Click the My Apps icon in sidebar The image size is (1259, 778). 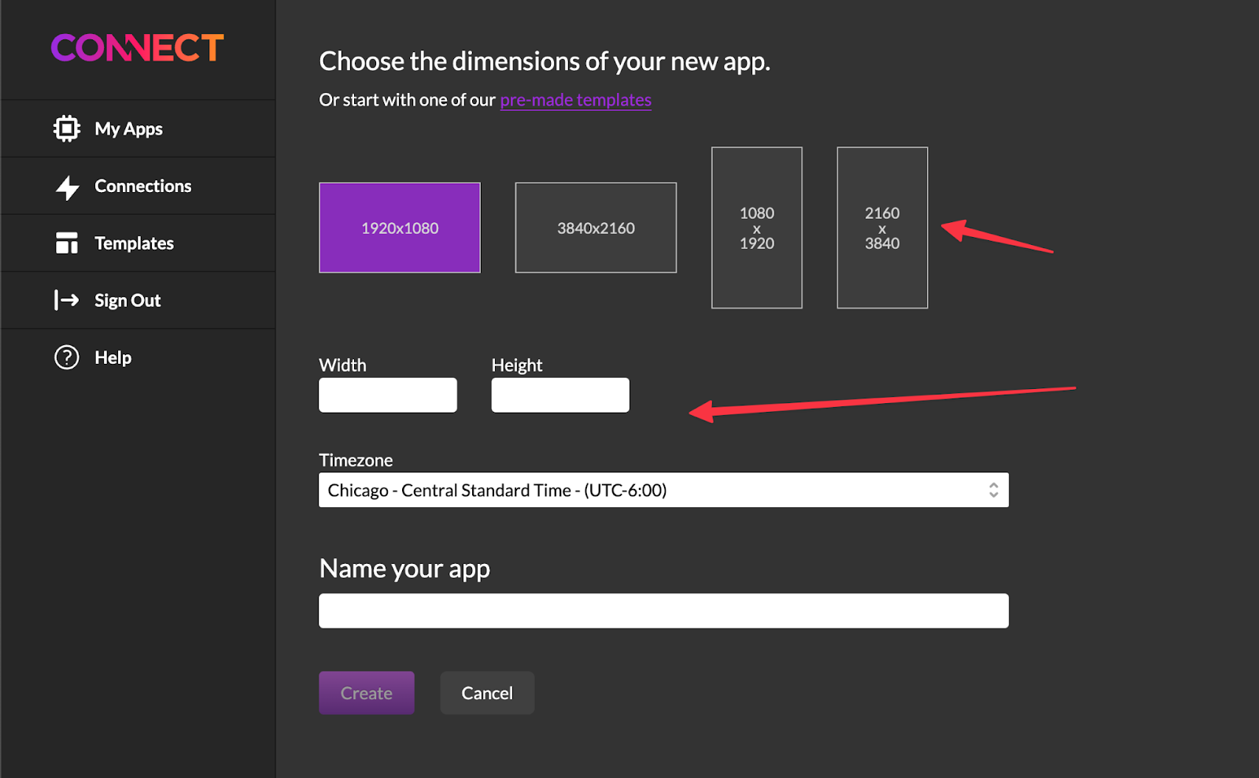[67, 128]
